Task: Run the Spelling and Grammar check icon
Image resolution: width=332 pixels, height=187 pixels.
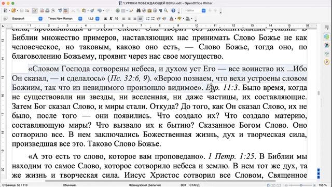Action: coord(60,10)
